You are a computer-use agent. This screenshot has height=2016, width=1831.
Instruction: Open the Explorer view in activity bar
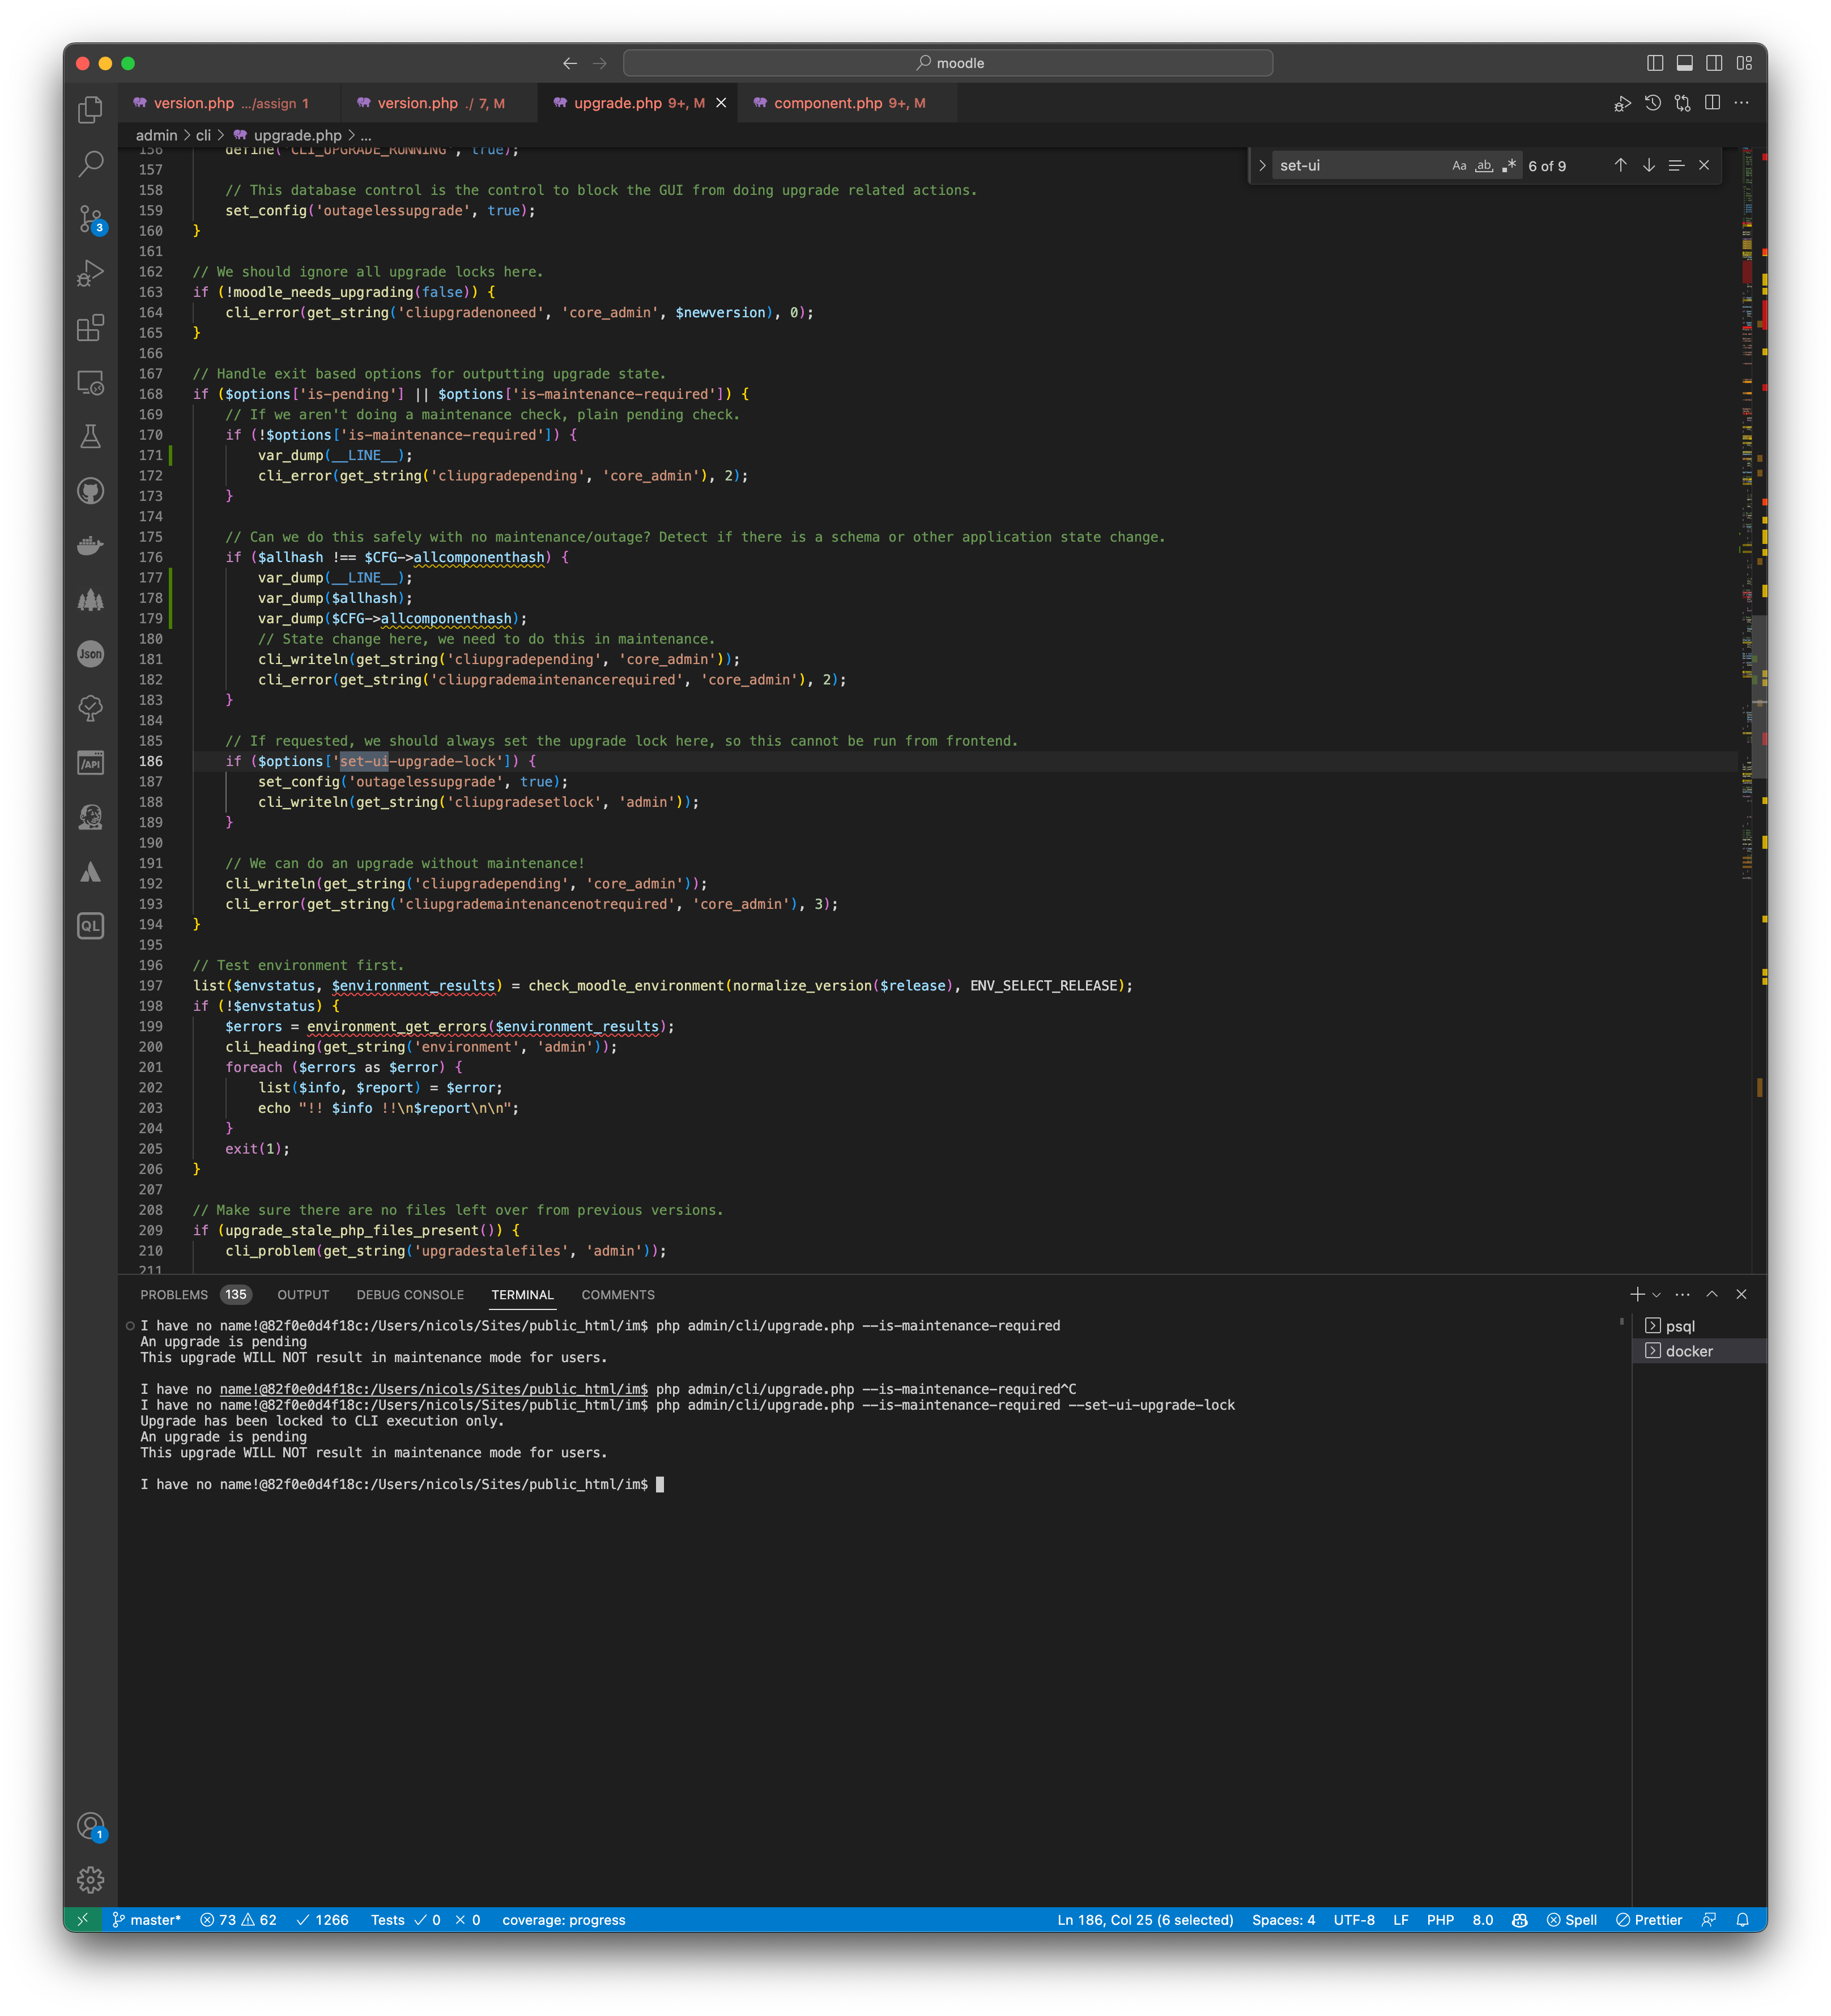(x=90, y=109)
